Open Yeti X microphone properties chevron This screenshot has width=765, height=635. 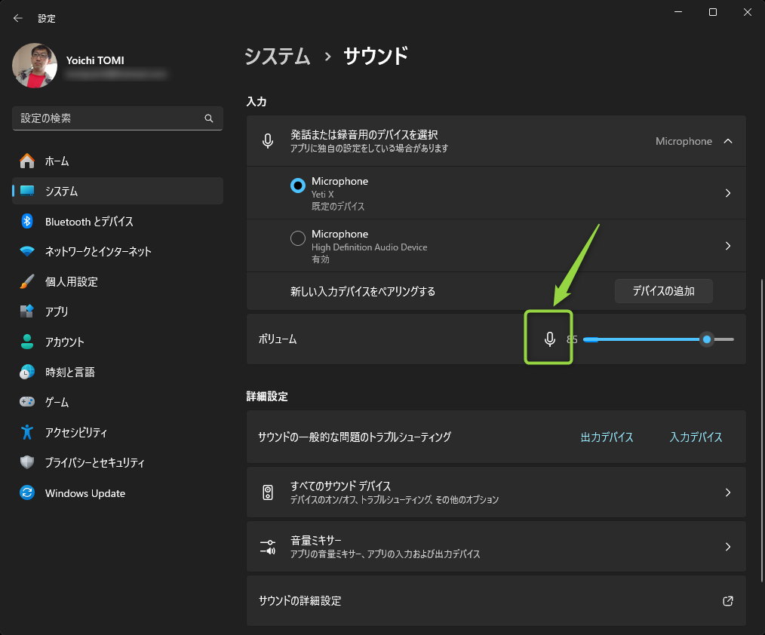[x=727, y=193]
